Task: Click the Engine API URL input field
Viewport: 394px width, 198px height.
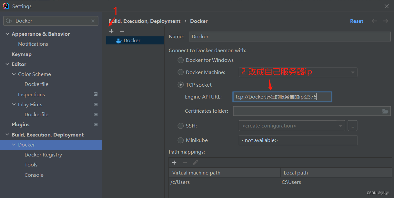Action: click(x=282, y=97)
